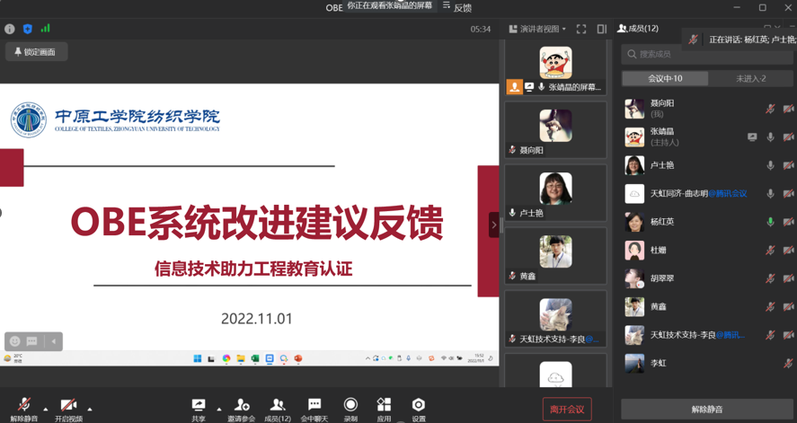Click the fullscreen icon beside 演讲者视图
The width and height of the screenshot is (797, 423).
(x=581, y=29)
